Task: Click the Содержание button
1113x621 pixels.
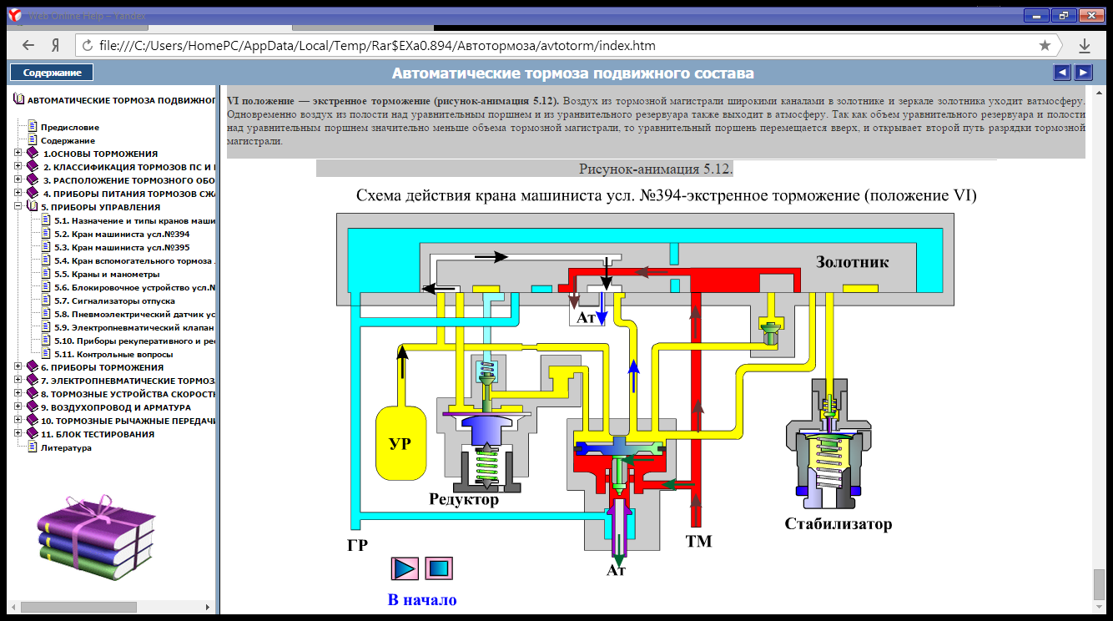Action: tap(52, 73)
